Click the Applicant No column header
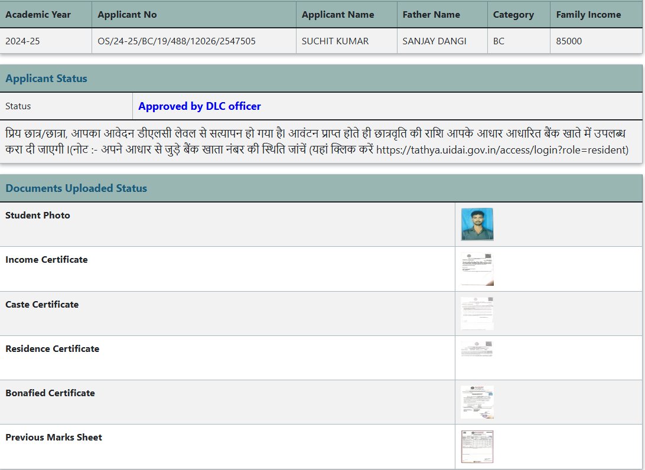This screenshot has width=645, height=470. coord(127,14)
